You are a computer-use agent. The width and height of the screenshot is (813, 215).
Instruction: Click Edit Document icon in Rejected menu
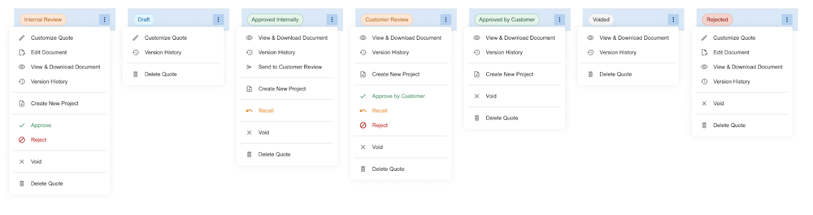(x=704, y=52)
